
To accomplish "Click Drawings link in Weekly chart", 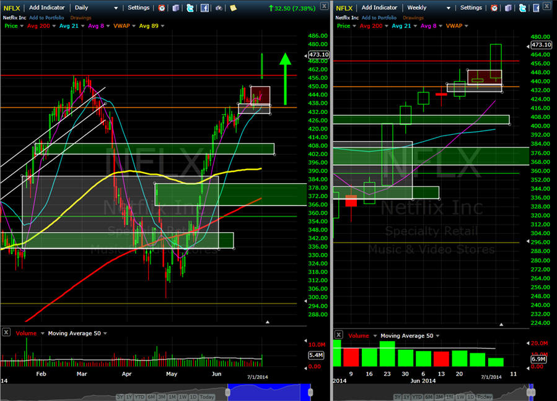I will [x=413, y=17].
